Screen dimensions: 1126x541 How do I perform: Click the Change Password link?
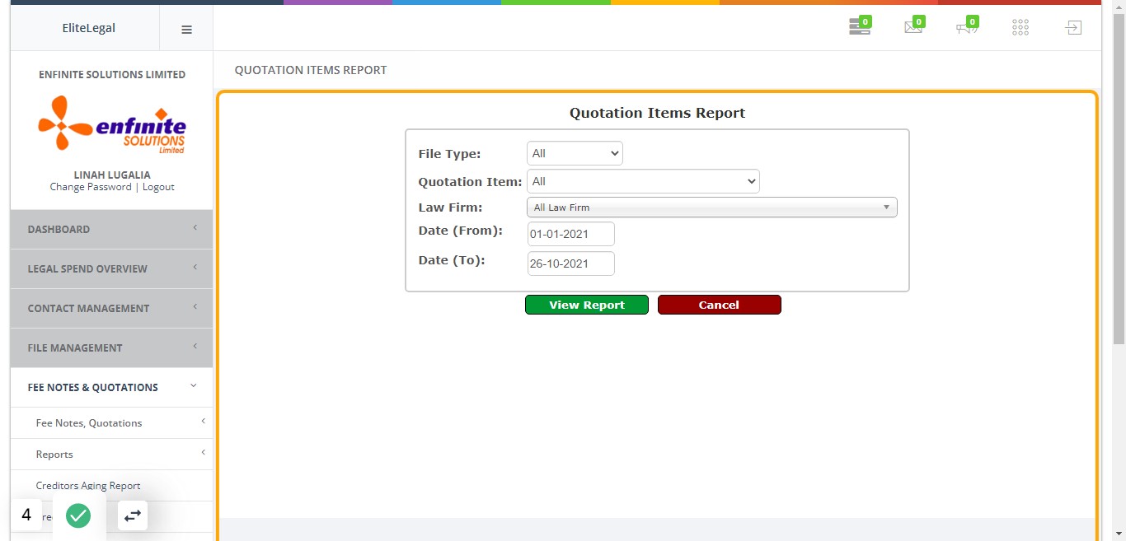[x=91, y=187]
